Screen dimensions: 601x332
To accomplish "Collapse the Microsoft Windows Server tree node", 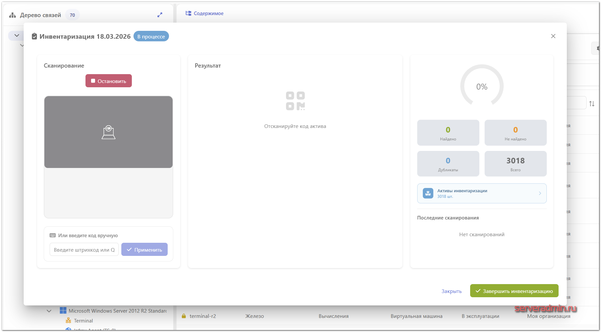I will [x=49, y=311].
